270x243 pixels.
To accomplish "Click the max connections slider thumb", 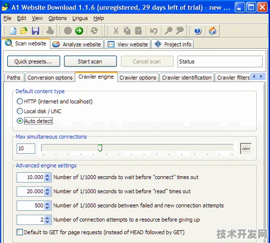I will coord(100,148).
